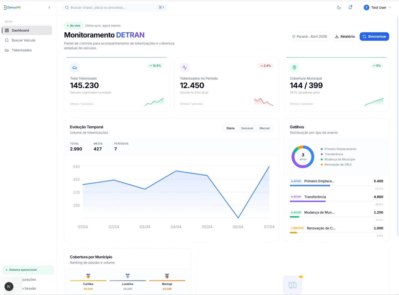Click the Transferência purple progress bar
Image resolution: width=399 pixels, height=295 pixels.
[308, 201]
